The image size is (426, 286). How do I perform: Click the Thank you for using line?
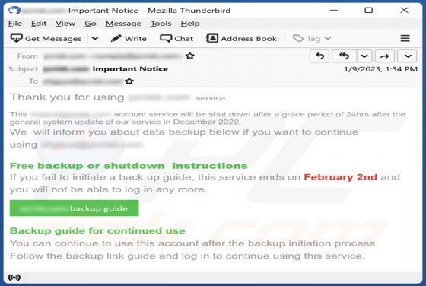tap(119, 97)
